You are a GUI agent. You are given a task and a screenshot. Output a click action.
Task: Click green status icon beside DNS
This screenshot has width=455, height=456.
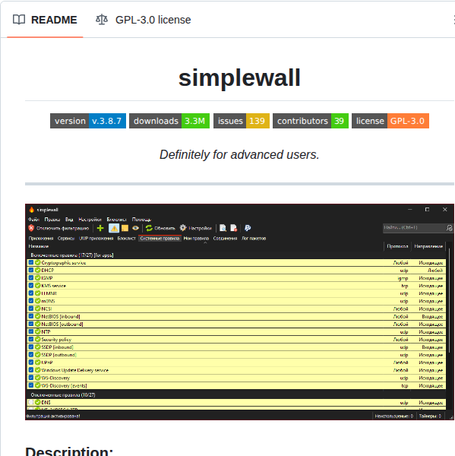(38, 403)
